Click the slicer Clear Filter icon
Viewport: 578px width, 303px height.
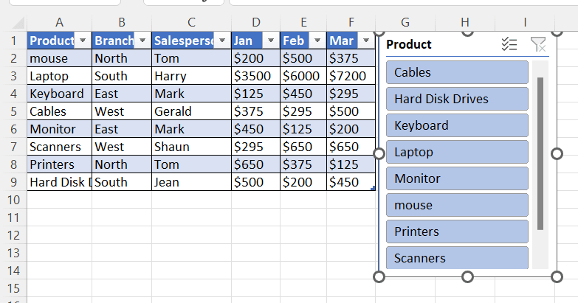point(538,45)
